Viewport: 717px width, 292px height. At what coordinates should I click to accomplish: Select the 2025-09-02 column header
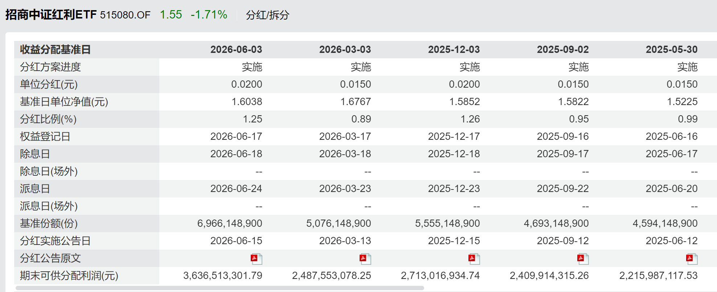(563, 50)
